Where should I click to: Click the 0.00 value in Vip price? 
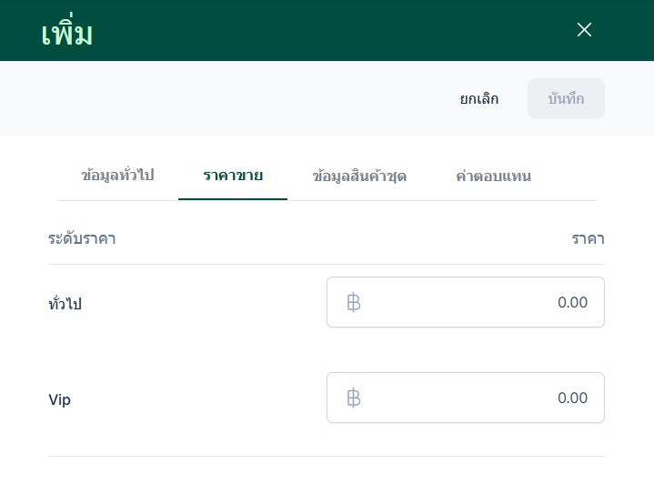pyautogui.click(x=572, y=398)
